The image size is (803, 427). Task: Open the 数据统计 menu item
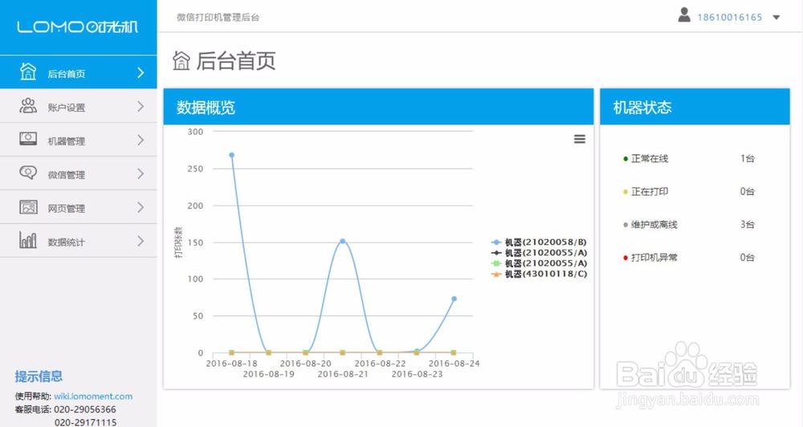(79, 241)
